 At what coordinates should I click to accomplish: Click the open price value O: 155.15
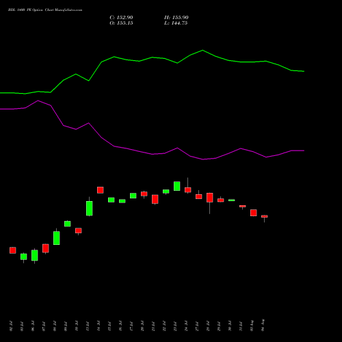pos(121,23)
